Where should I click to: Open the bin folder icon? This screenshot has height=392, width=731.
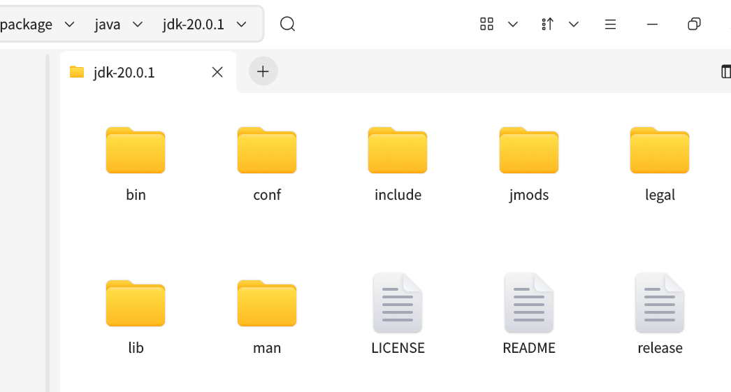point(136,150)
